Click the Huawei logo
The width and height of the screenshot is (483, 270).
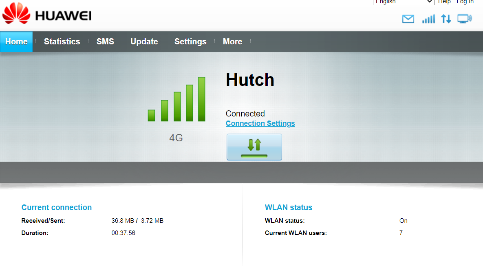(47, 13)
